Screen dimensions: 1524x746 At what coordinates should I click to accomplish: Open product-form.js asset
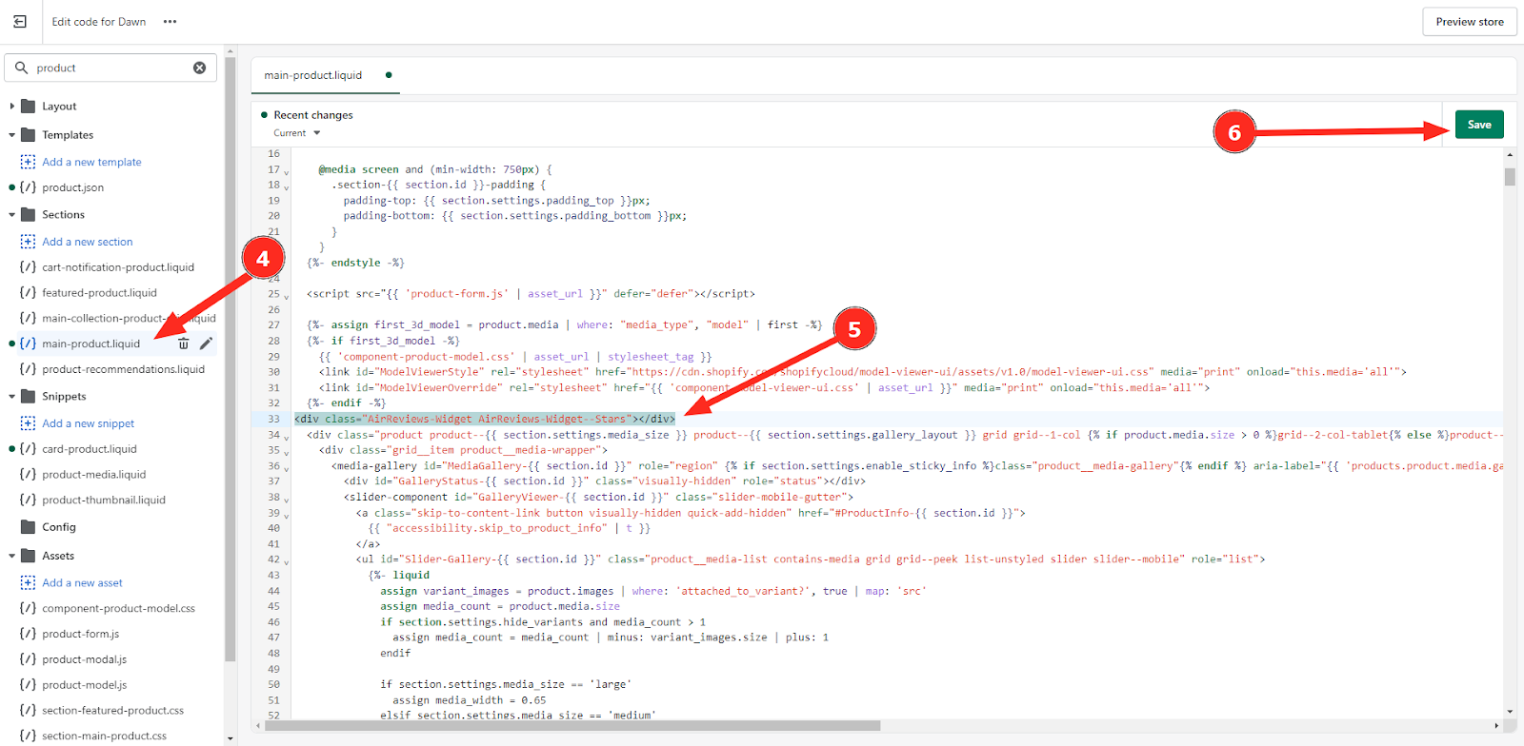[x=80, y=634]
